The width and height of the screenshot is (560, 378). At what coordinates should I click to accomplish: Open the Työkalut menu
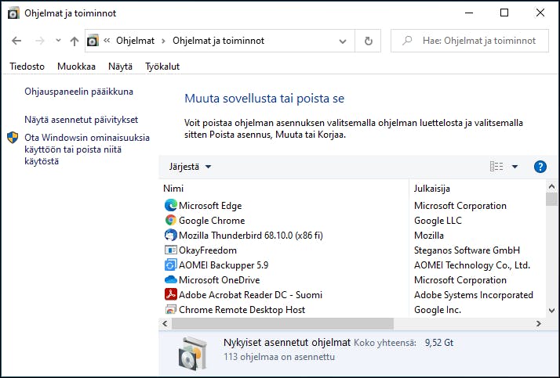click(x=162, y=67)
